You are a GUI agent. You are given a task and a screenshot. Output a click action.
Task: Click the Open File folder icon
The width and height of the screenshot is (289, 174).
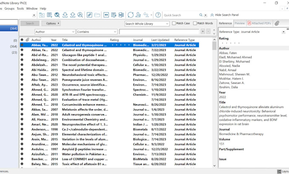click(97, 15)
